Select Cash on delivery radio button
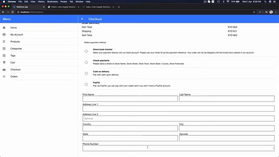279x157 pixels. 86,73
